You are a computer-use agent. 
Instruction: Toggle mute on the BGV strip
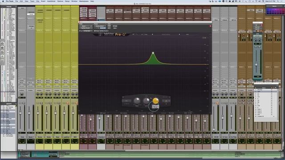pyautogui.click(x=77, y=103)
